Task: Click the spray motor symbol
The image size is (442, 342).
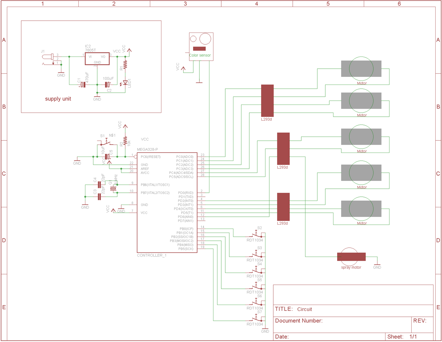Action: pyautogui.click(x=351, y=257)
